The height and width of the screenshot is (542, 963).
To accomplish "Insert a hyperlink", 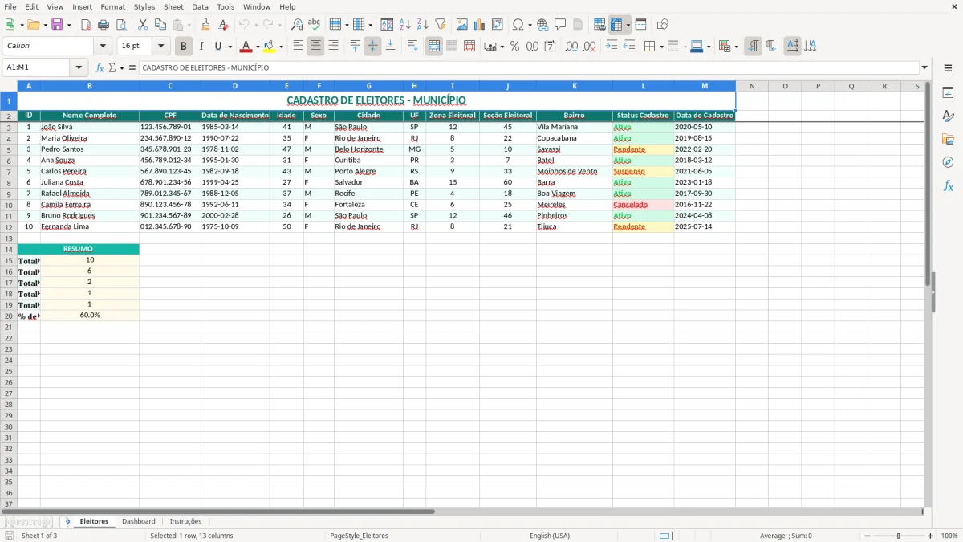I will point(543,25).
